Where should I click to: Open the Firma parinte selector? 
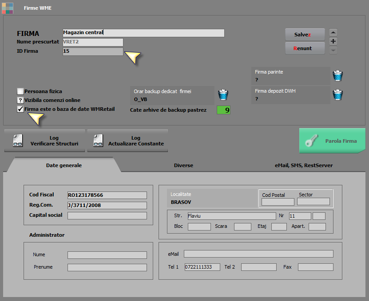coord(291,76)
